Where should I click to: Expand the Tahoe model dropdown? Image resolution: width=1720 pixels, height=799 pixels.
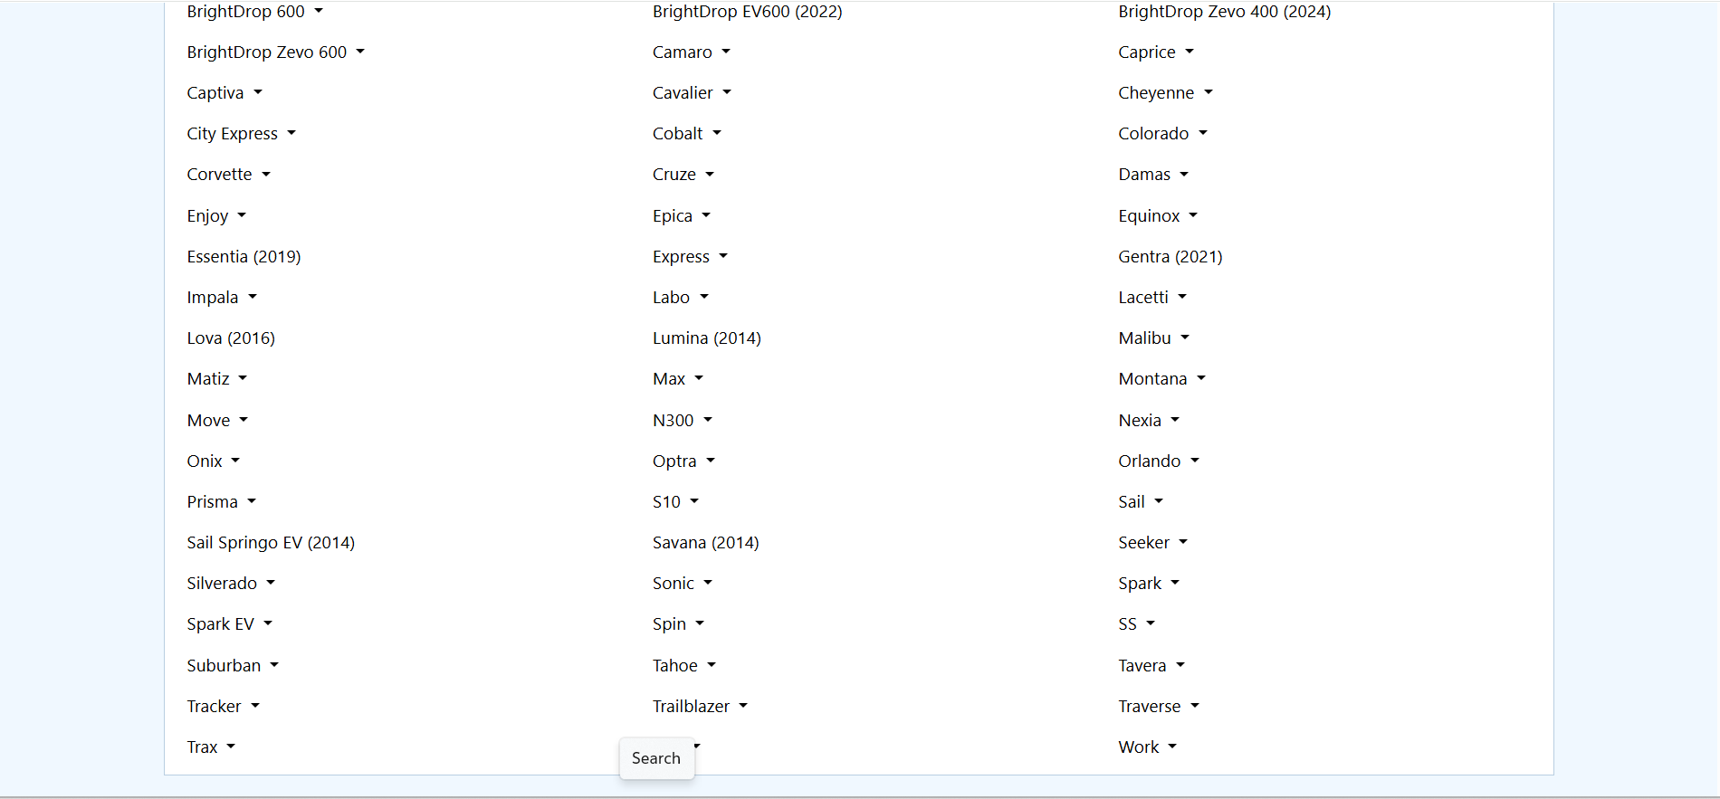point(683,666)
